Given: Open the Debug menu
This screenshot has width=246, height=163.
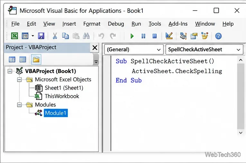Looking at the screenshot, I should click(116, 24).
